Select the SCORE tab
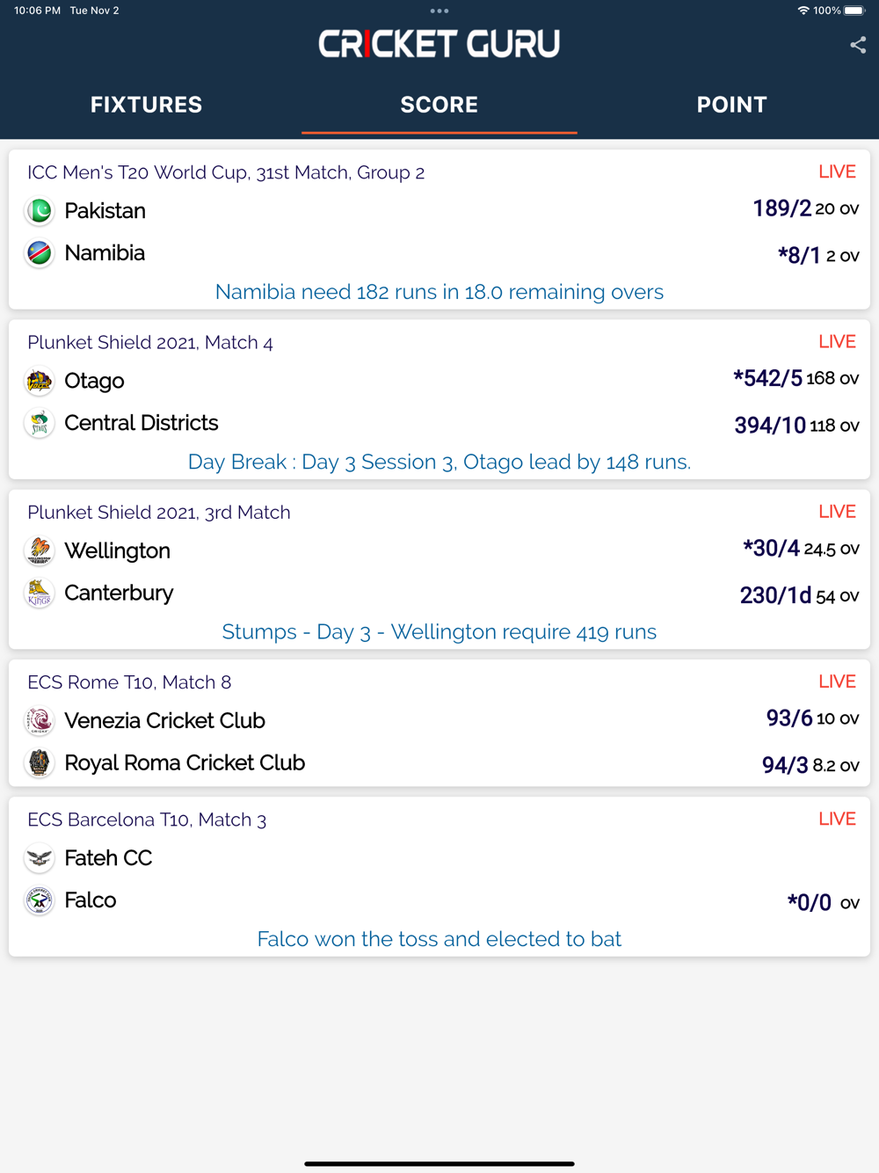Screen dimensions: 879x1173 439,105
